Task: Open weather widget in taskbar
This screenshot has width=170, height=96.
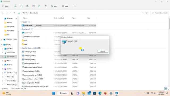Action: click(7, 93)
